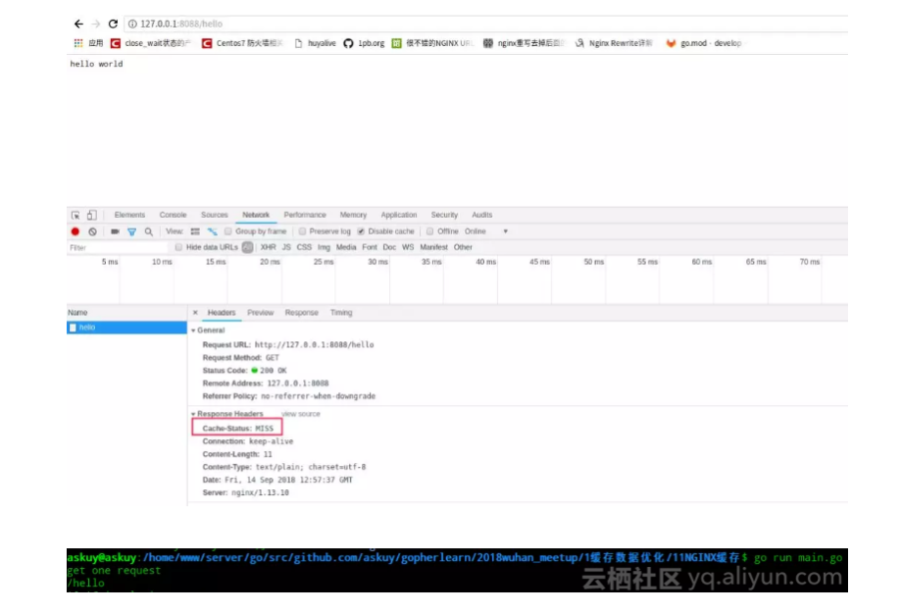Viewport: 901px width, 613px height.
Task: Open the apps grid bookmark icon
Action: tap(78, 43)
